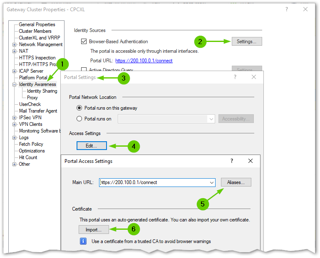Select Optimizations in the tree
The image size is (320, 258).
click(x=32, y=151)
